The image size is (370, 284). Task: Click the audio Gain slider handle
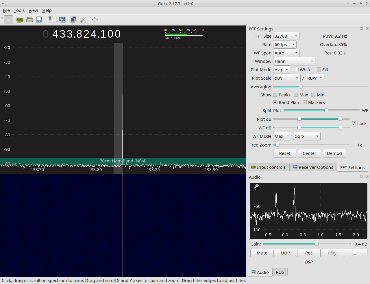tap(317, 244)
